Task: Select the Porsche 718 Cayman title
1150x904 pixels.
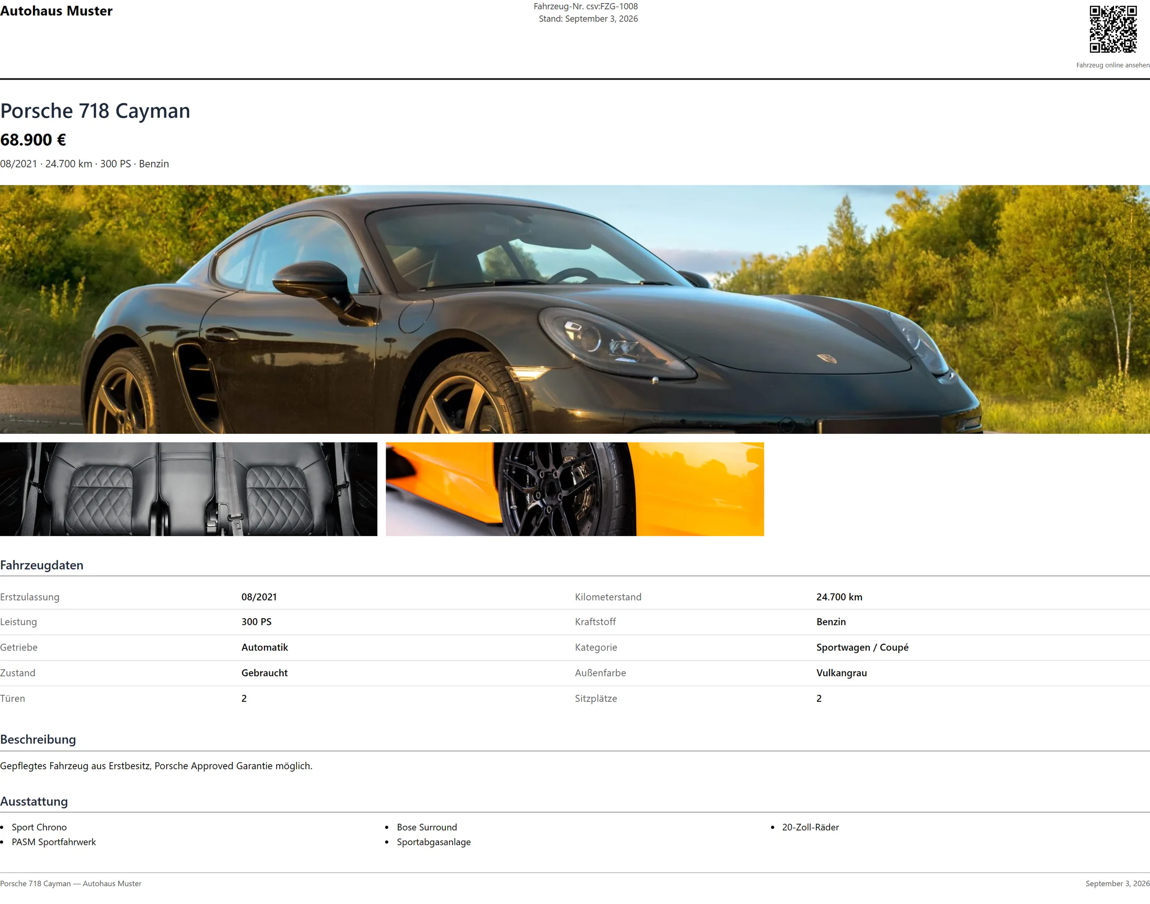Action: [95, 111]
